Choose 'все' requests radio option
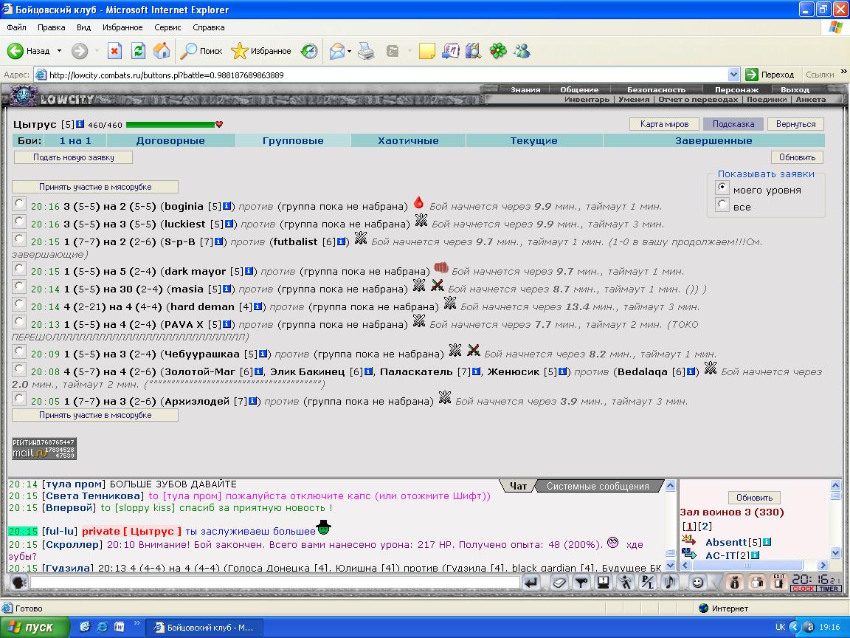This screenshot has height=638, width=850. tap(722, 205)
